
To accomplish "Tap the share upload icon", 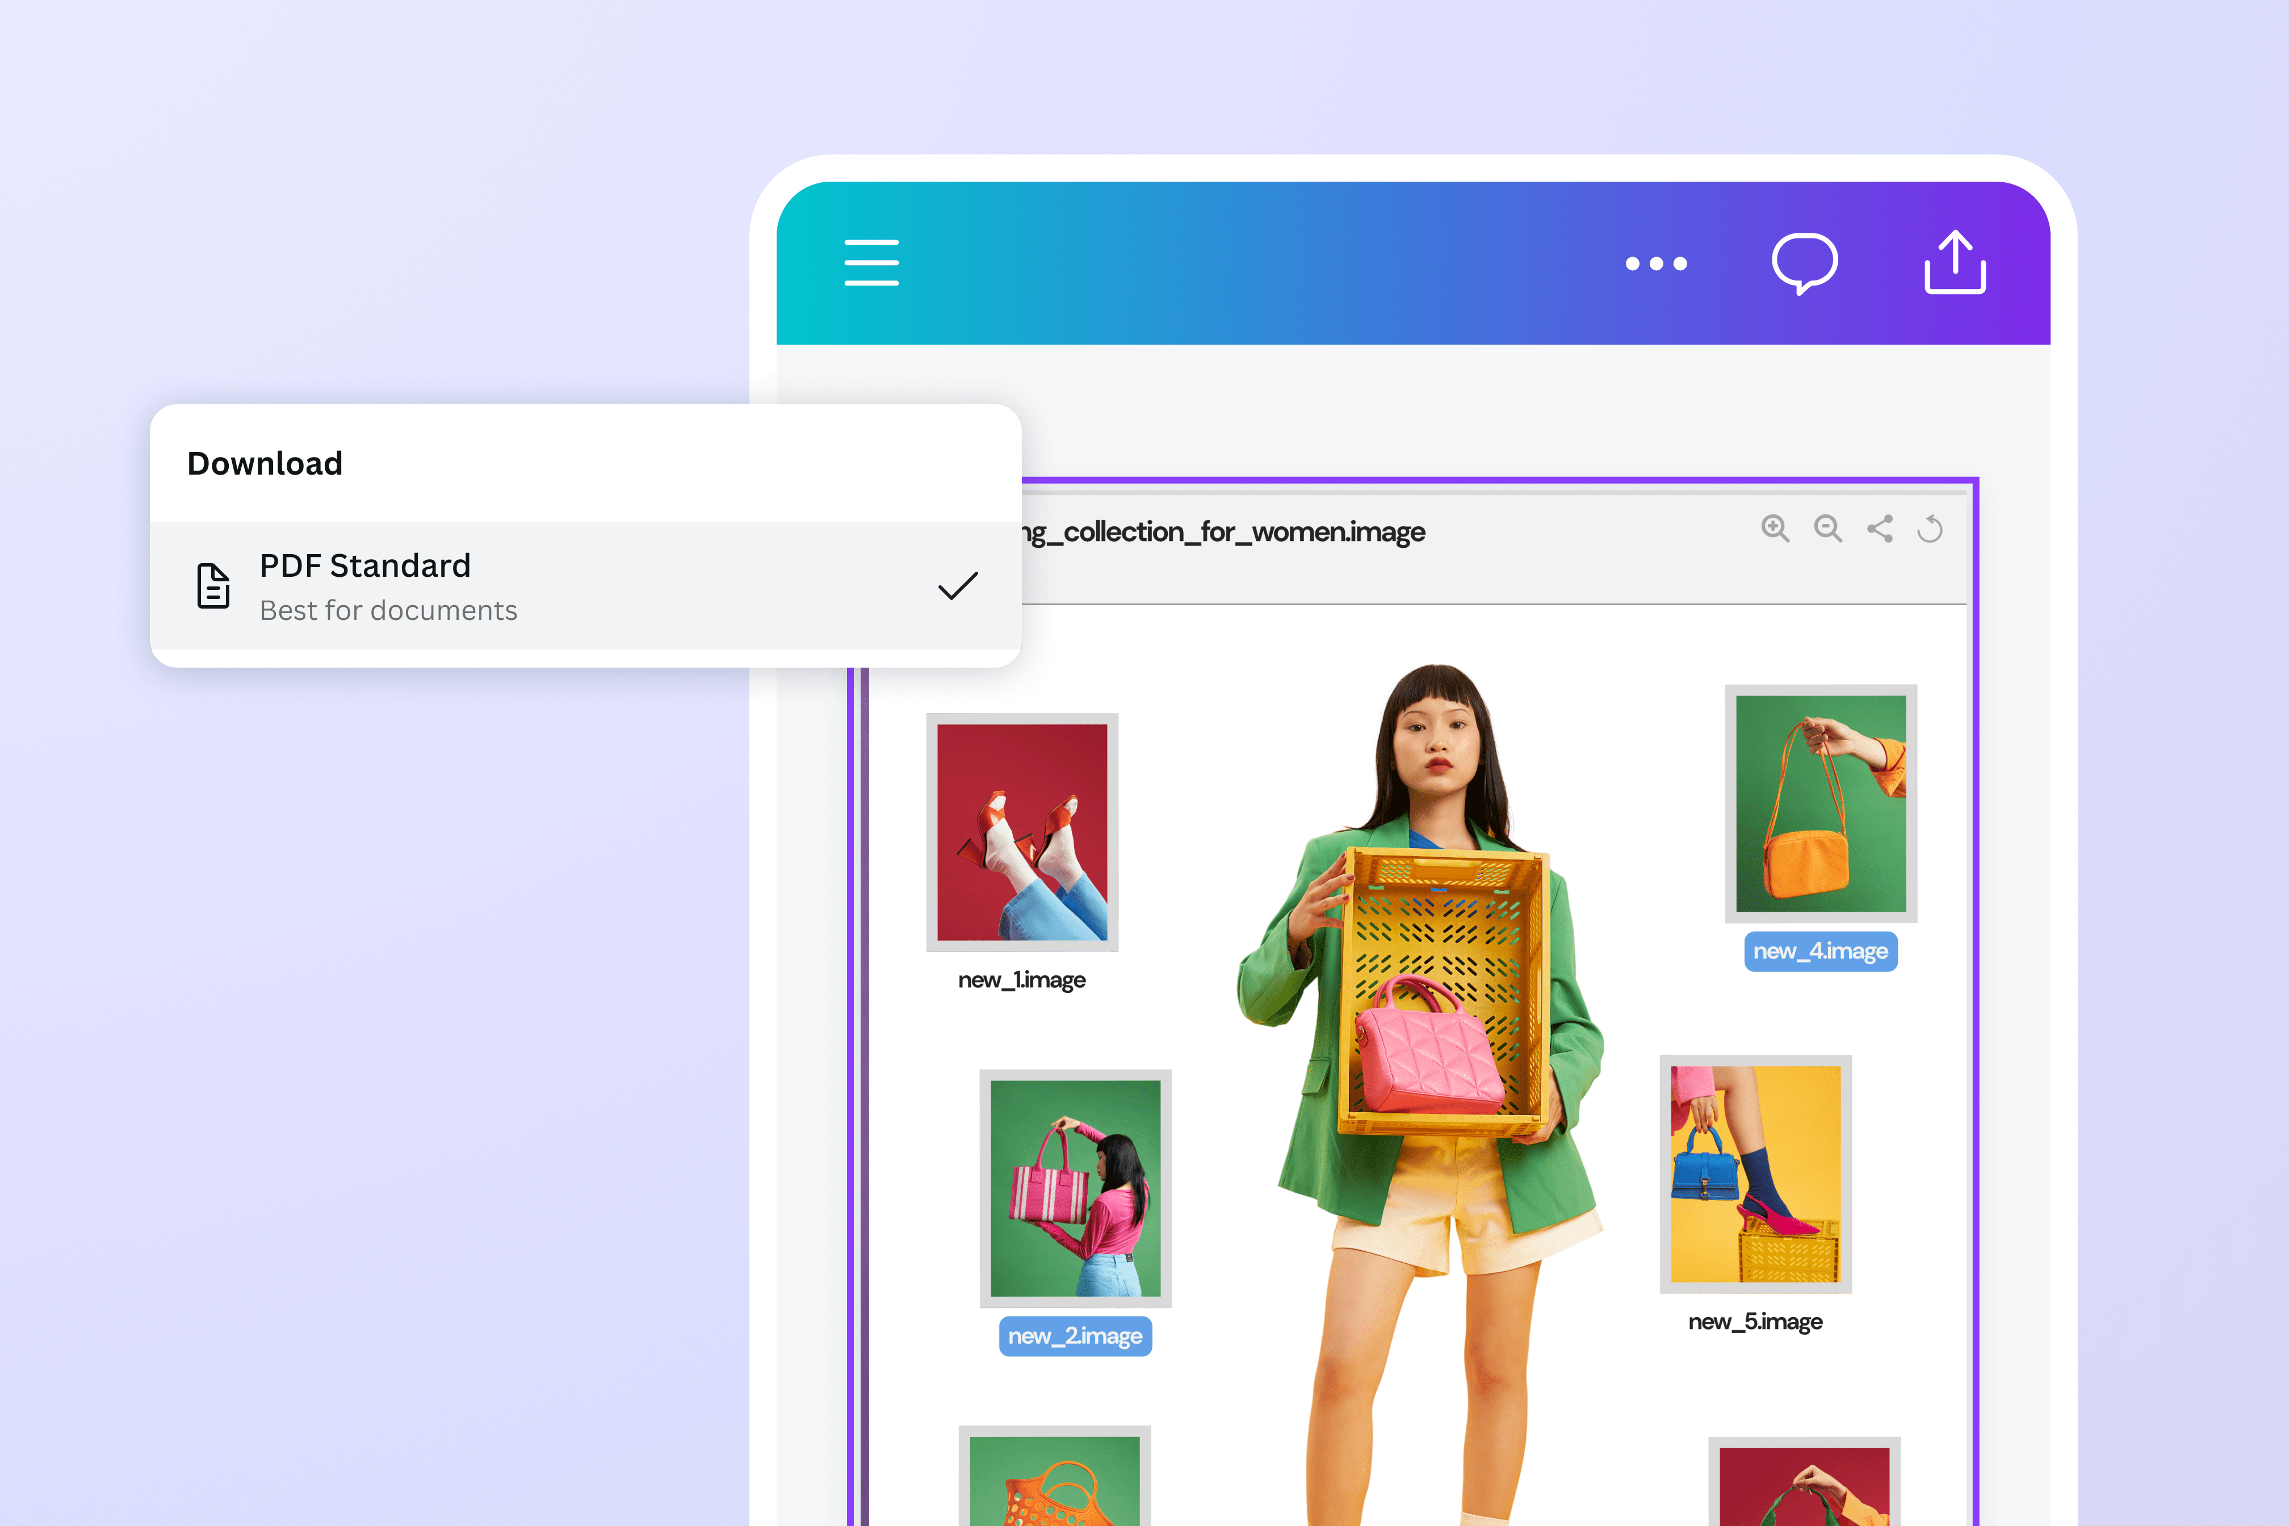I will pos(1954,262).
